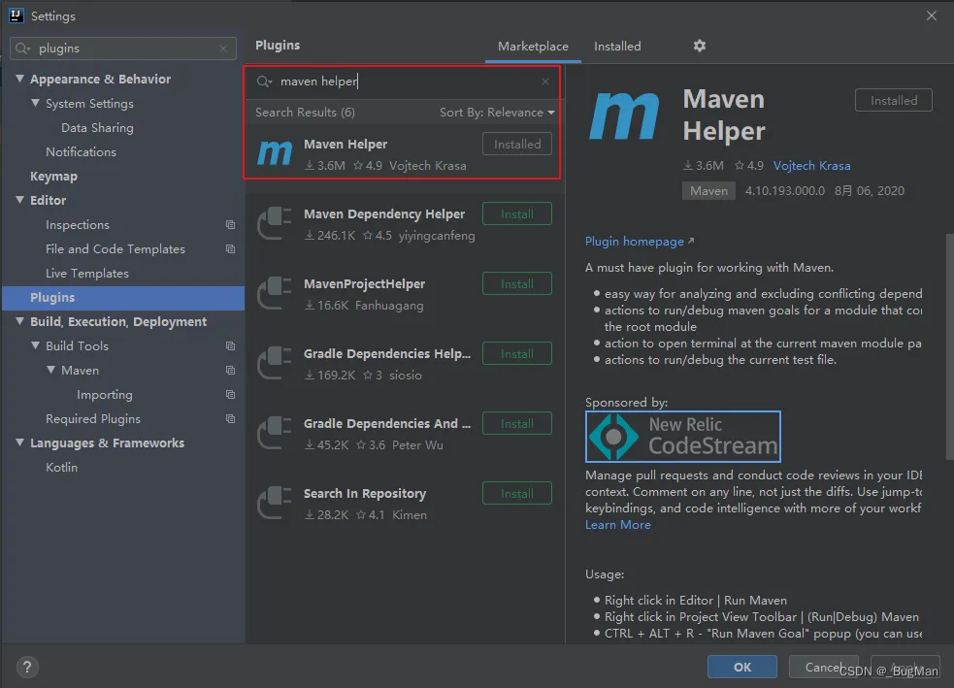Image resolution: width=954 pixels, height=688 pixels.
Task: Install Gradle Dependencies And ... plugin
Action: coord(517,424)
